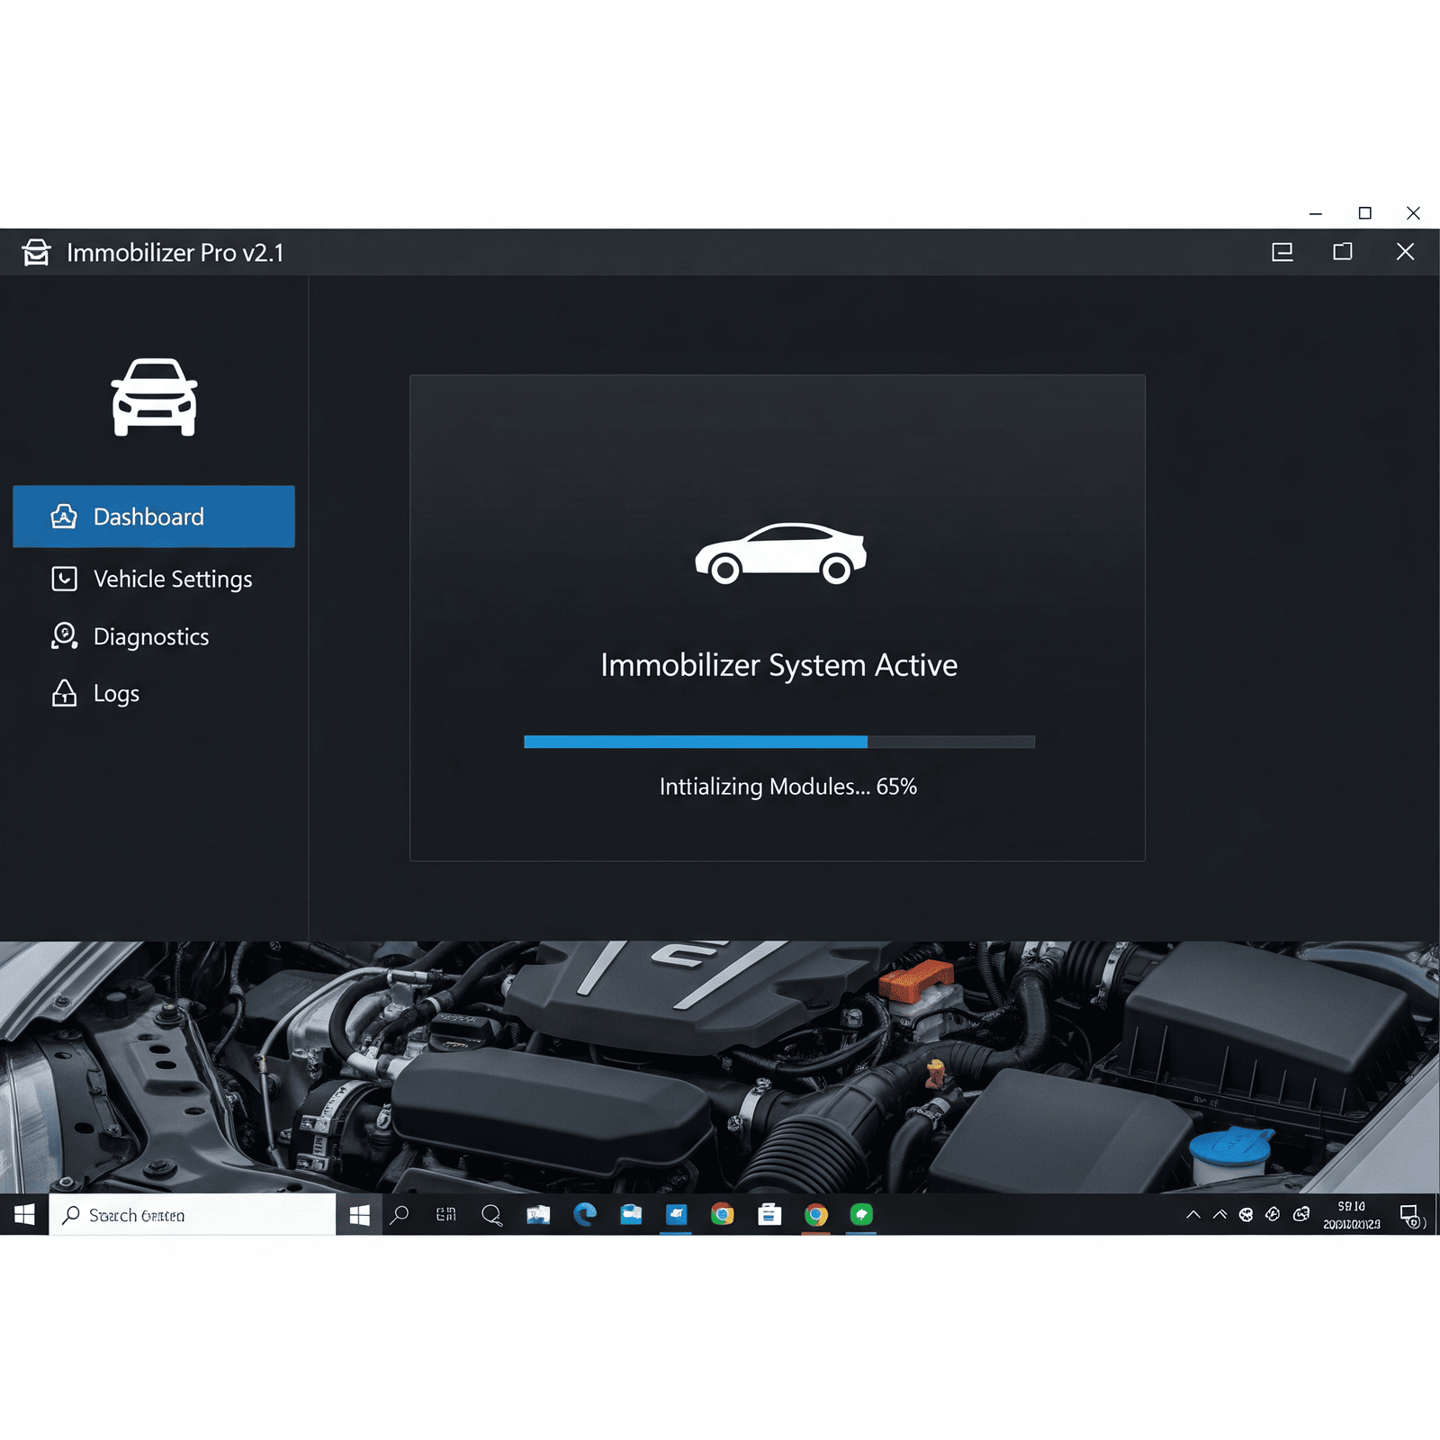Click the taskbar search input field
The width and height of the screenshot is (1440, 1440).
click(193, 1215)
